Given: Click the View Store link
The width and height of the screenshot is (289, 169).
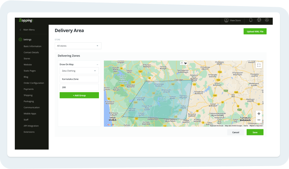Looking at the screenshot, I should point(235,21).
